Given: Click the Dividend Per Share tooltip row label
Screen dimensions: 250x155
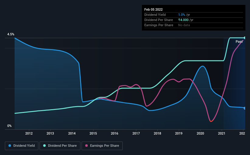Looking at the screenshot, I should 158,20.
